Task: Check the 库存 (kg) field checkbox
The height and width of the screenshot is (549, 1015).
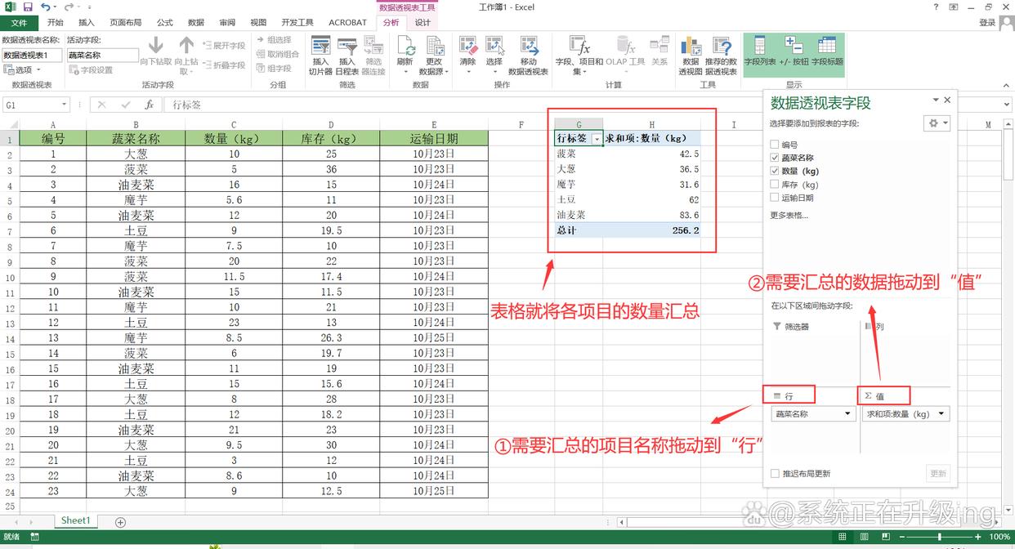Action: pyautogui.click(x=775, y=185)
